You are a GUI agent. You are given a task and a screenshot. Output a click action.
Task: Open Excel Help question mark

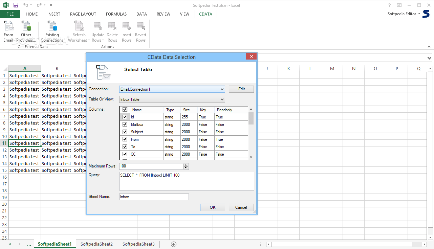point(389,5)
